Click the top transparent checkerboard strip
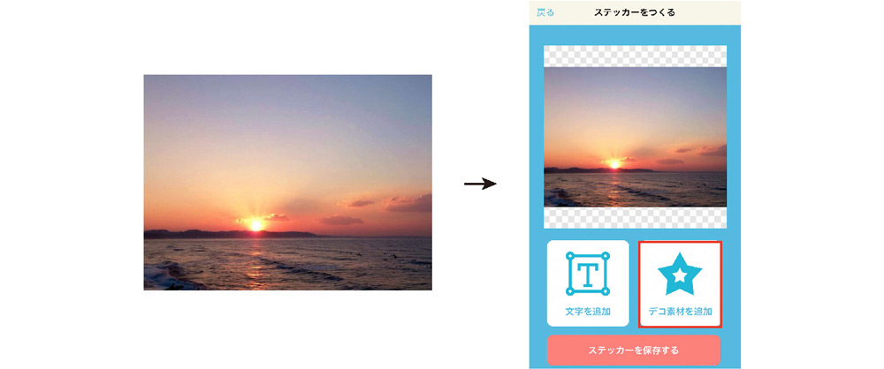884x369 pixels. click(x=635, y=56)
